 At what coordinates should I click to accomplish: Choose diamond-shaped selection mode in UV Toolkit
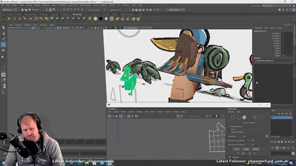tap(239, 118)
